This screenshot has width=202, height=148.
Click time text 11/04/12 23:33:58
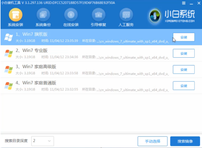(x=64, y=73)
